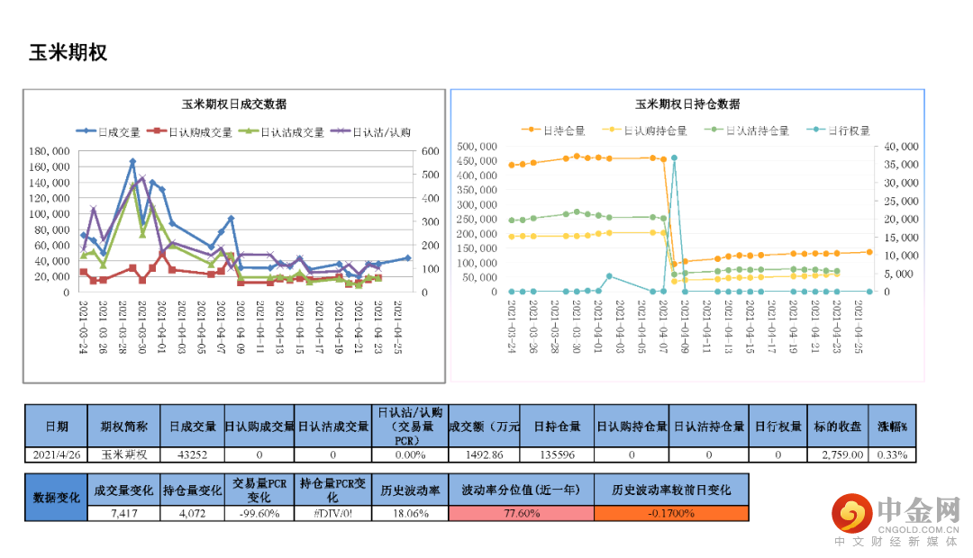Click the 日认沽/认购 purple legend marker

tap(341, 131)
